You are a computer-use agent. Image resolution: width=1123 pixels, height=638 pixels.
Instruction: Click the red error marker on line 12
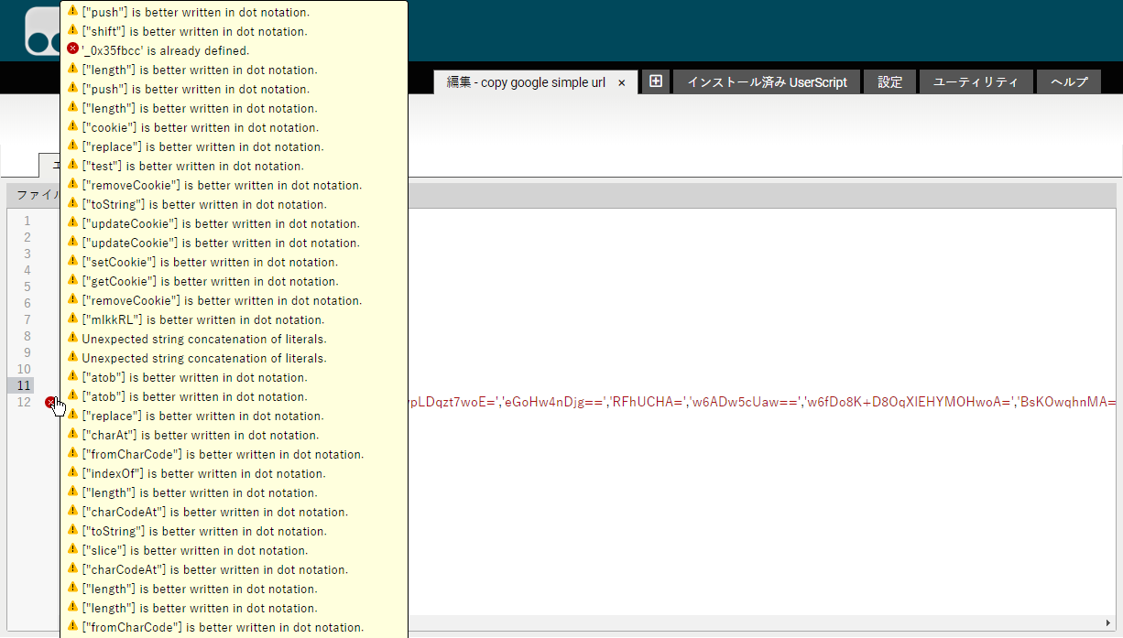pos(50,402)
